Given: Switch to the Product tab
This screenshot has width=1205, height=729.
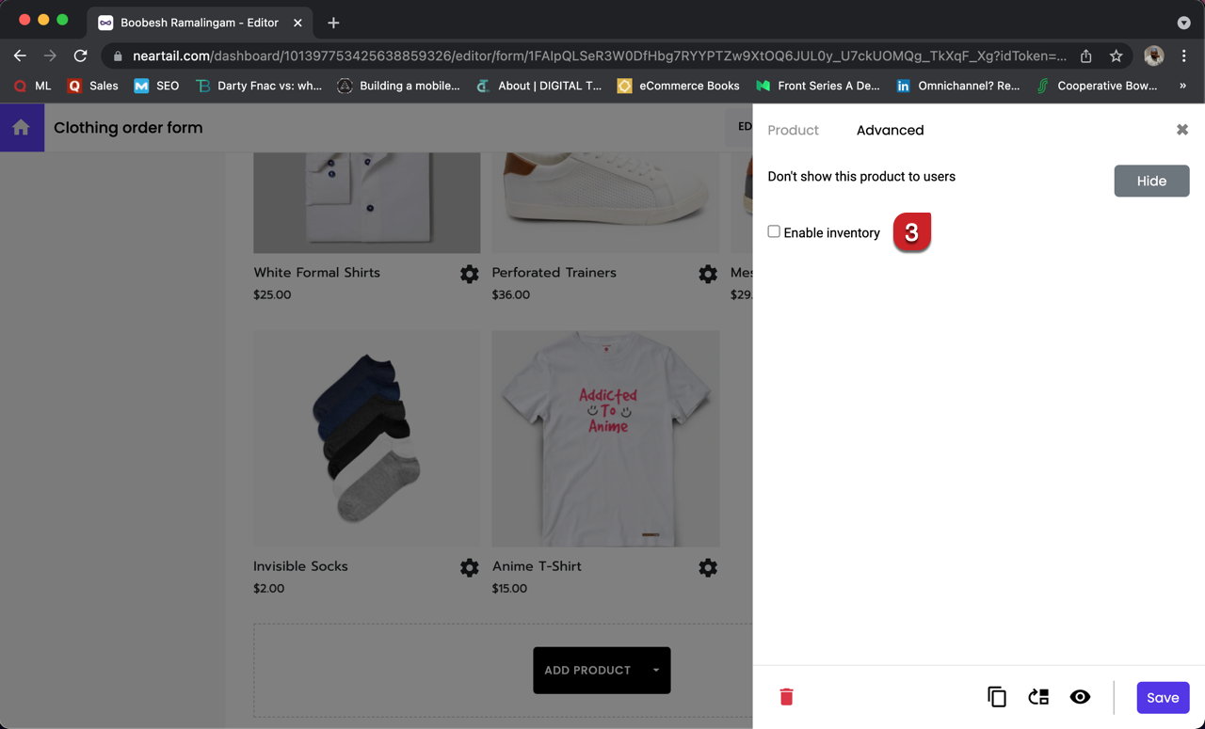Looking at the screenshot, I should [793, 130].
